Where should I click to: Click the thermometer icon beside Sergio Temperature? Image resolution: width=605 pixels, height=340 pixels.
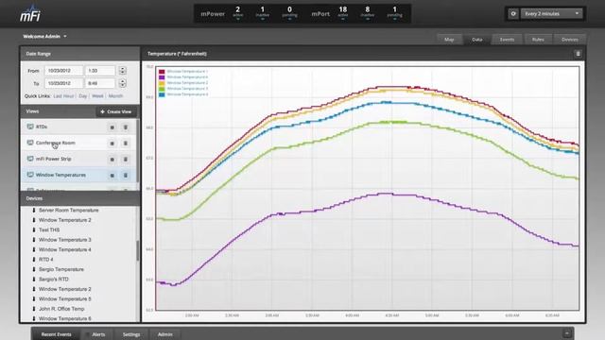tap(34, 269)
